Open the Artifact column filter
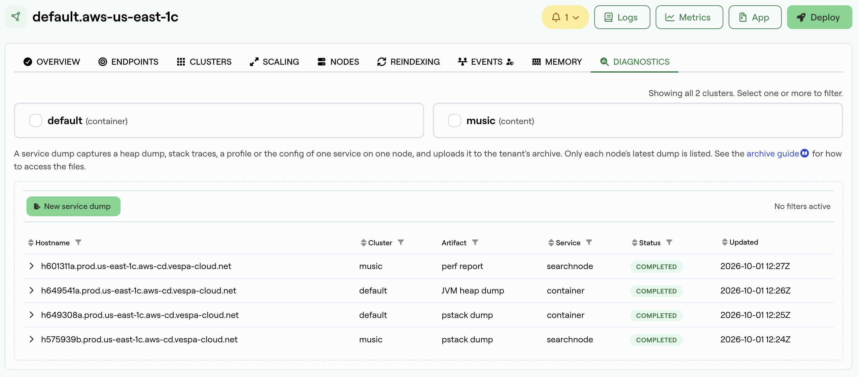Screen dimensions: 859x377 [475, 242]
